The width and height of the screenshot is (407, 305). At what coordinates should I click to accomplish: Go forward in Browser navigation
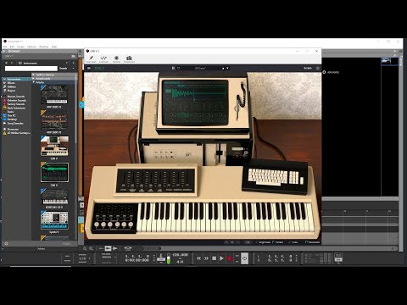pyautogui.click(x=12, y=63)
